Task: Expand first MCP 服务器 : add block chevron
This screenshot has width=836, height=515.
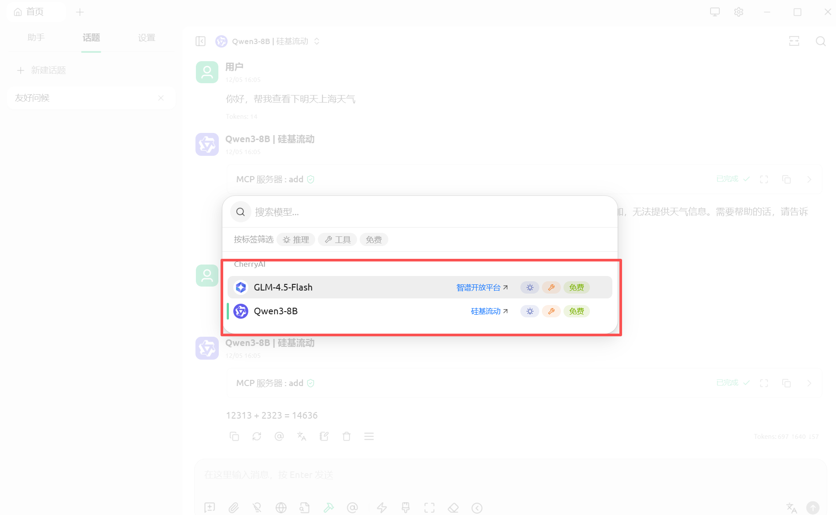Action: tap(809, 179)
